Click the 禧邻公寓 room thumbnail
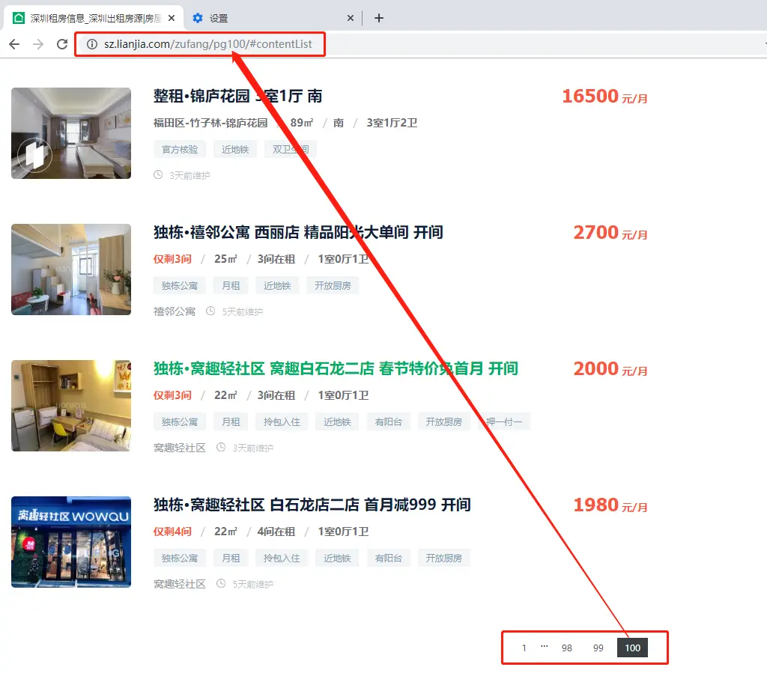767x676 pixels. coord(71,270)
